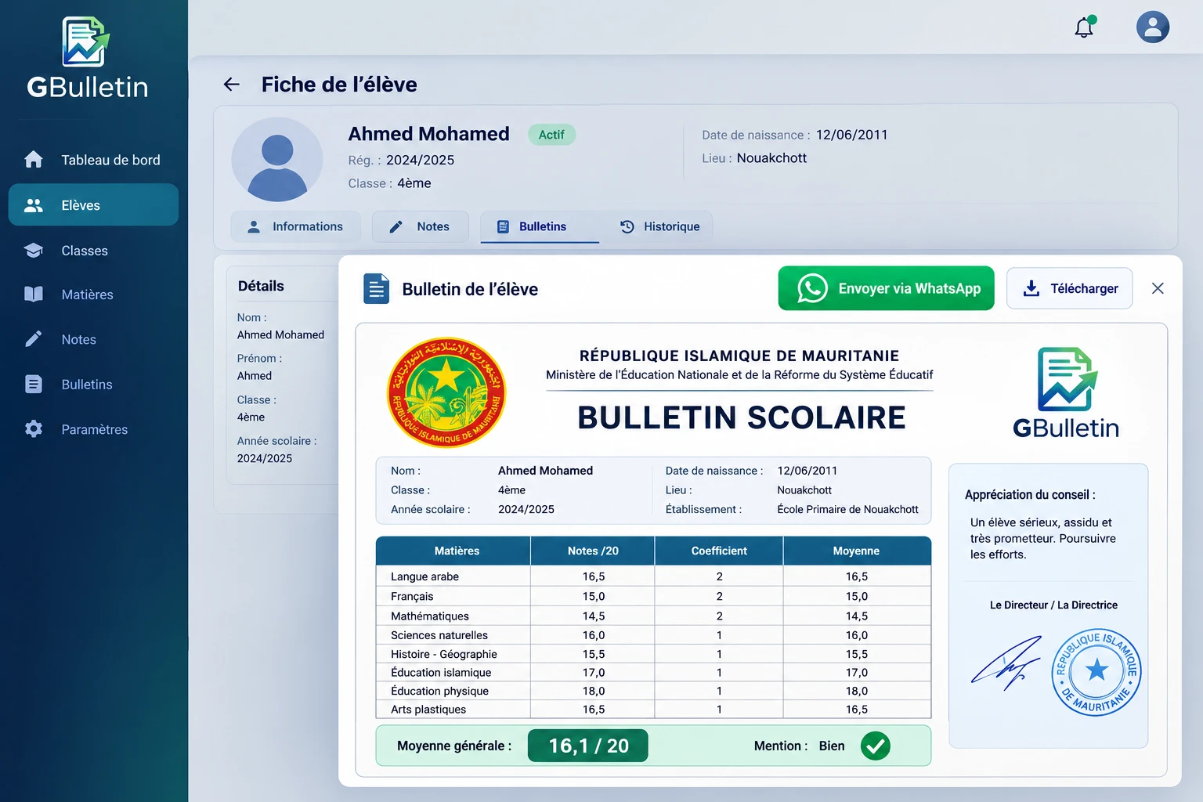This screenshot has width=1203, height=802.
Task: Click the pencil icon on Notes tab
Action: pos(396,226)
